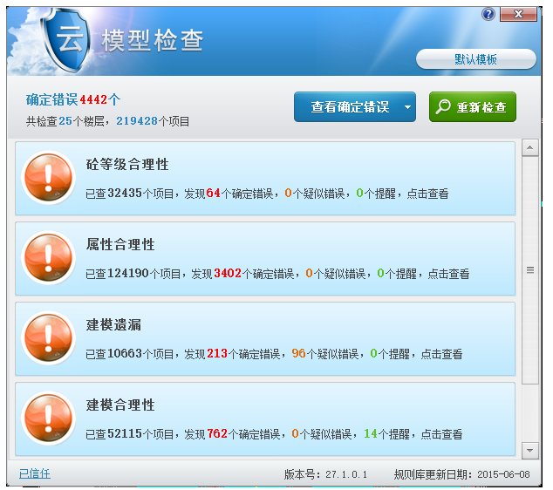553x490 pixels.
Task: Expand the 查看确定错误 dropdown arrow
Action: (x=407, y=107)
